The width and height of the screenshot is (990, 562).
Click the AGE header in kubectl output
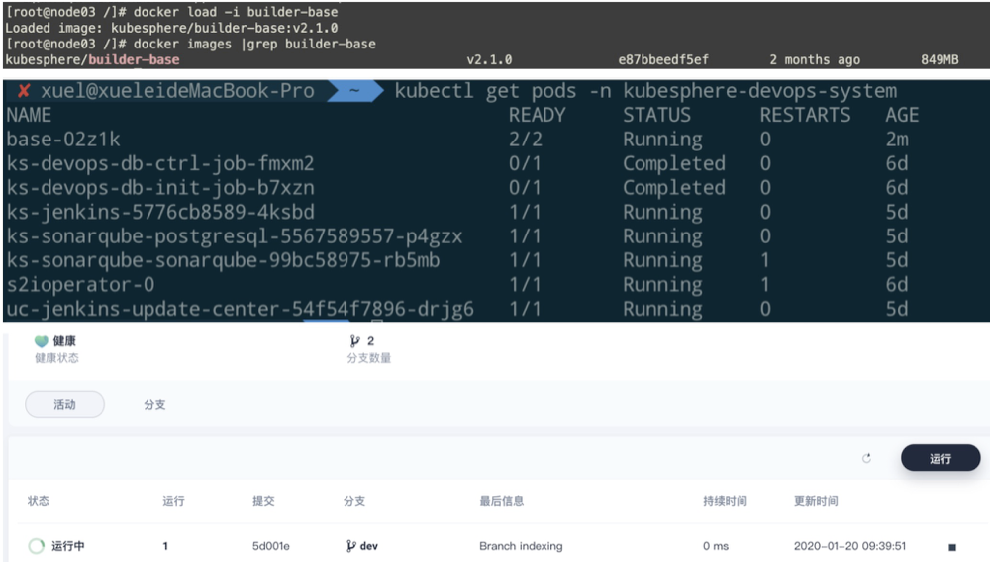tap(902, 116)
